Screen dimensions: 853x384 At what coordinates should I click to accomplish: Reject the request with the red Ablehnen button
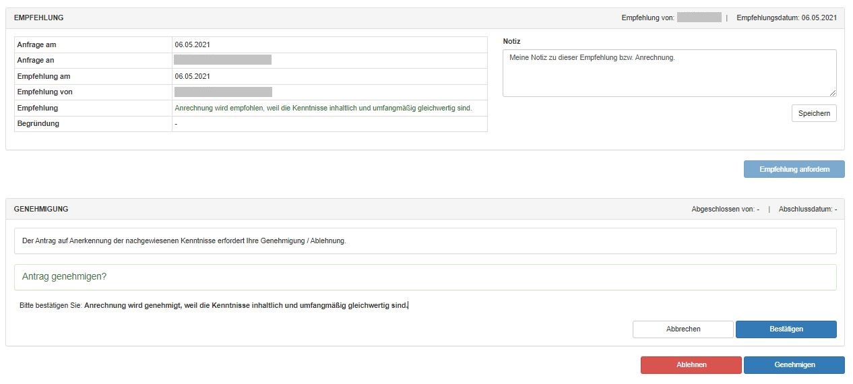[x=691, y=364]
